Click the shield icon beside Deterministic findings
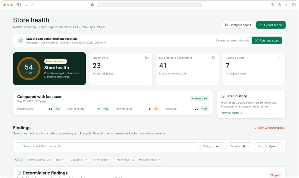The width and height of the screenshot is (299, 178). 19,173
